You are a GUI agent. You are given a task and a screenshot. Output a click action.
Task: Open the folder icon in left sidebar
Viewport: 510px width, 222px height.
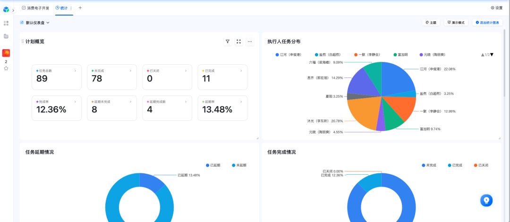pyautogui.click(x=6, y=36)
